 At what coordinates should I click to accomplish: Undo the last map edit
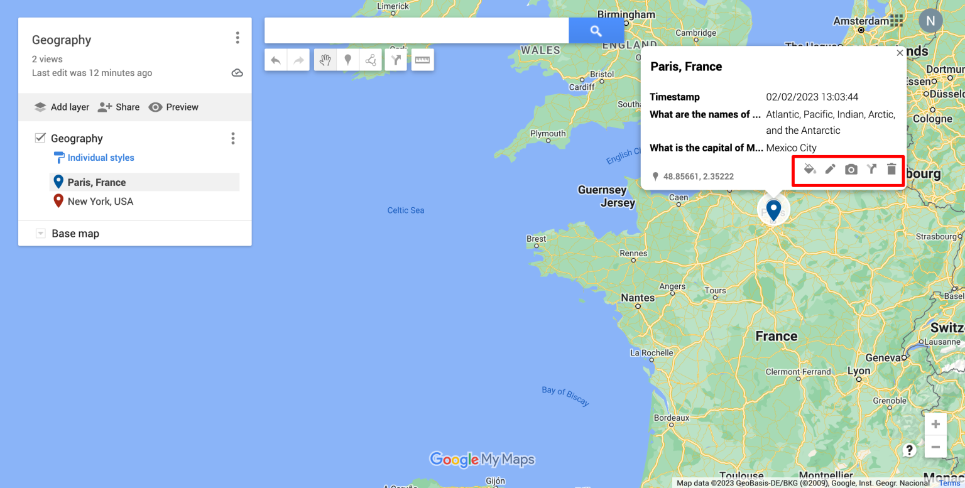pos(275,60)
